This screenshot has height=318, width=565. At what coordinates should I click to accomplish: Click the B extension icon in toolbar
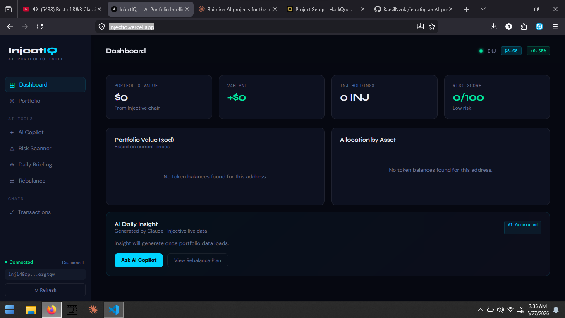pyautogui.click(x=509, y=26)
